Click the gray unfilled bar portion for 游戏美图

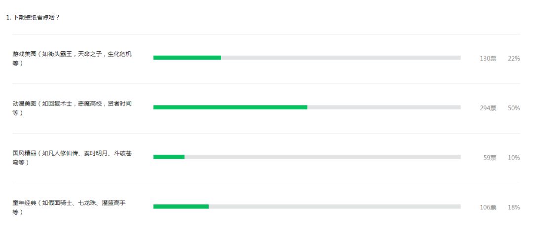341,58
